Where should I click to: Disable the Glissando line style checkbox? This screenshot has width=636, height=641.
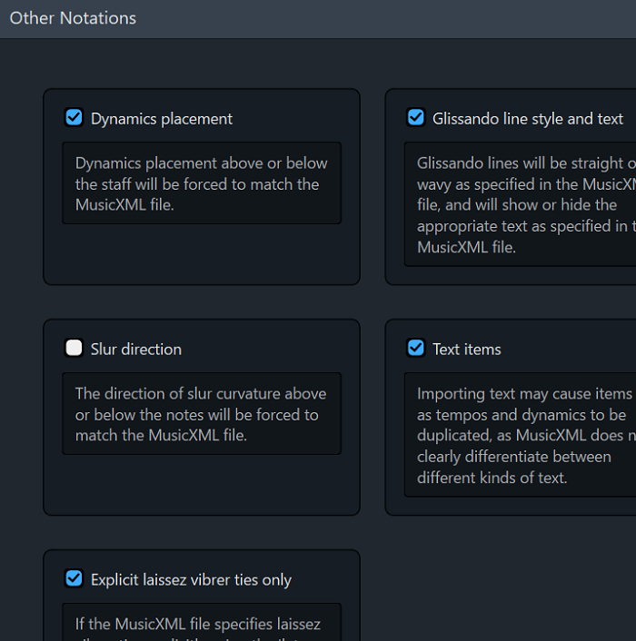click(416, 118)
